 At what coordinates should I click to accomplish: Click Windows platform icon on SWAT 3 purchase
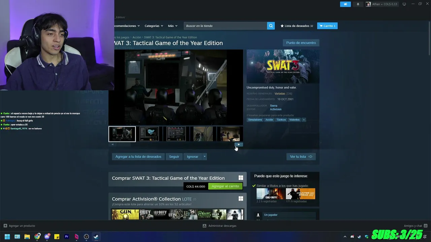pos(241,178)
